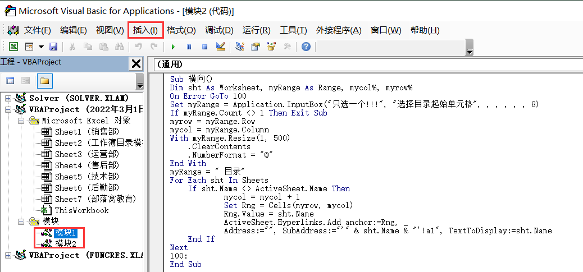The height and width of the screenshot is (272, 583).
Task: Open the 文件(F) menu
Action: [x=37, y=30]
